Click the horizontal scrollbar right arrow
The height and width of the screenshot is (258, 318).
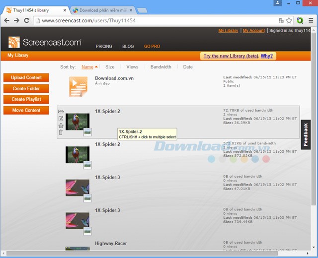[x=308, y=254]
